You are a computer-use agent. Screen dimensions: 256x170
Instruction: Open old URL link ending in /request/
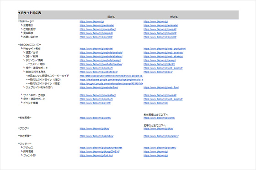click(x=96, y=33)
